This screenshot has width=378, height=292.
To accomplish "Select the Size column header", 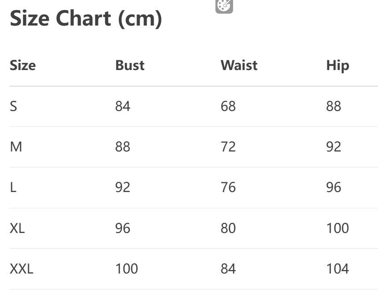I will point(22,65).
